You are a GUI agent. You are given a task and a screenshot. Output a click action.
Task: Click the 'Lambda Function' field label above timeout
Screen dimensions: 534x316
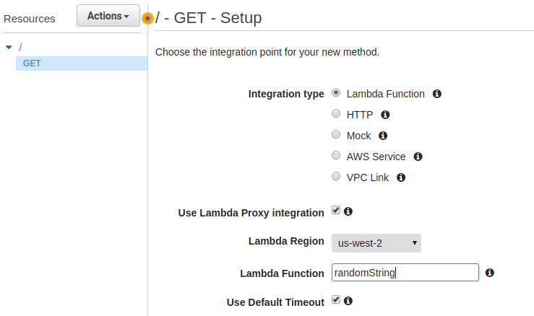click(x=282, y=273)
